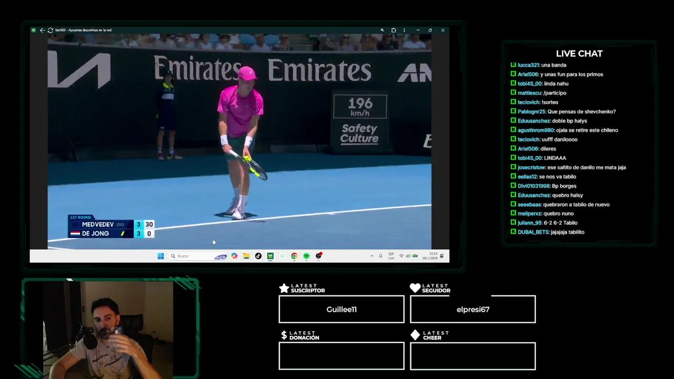Image resolution: width=674 pixels, height=379 pixels.
Task: Open the extensions puzzle icon in title bar
Action: click(x=393, y=31)
